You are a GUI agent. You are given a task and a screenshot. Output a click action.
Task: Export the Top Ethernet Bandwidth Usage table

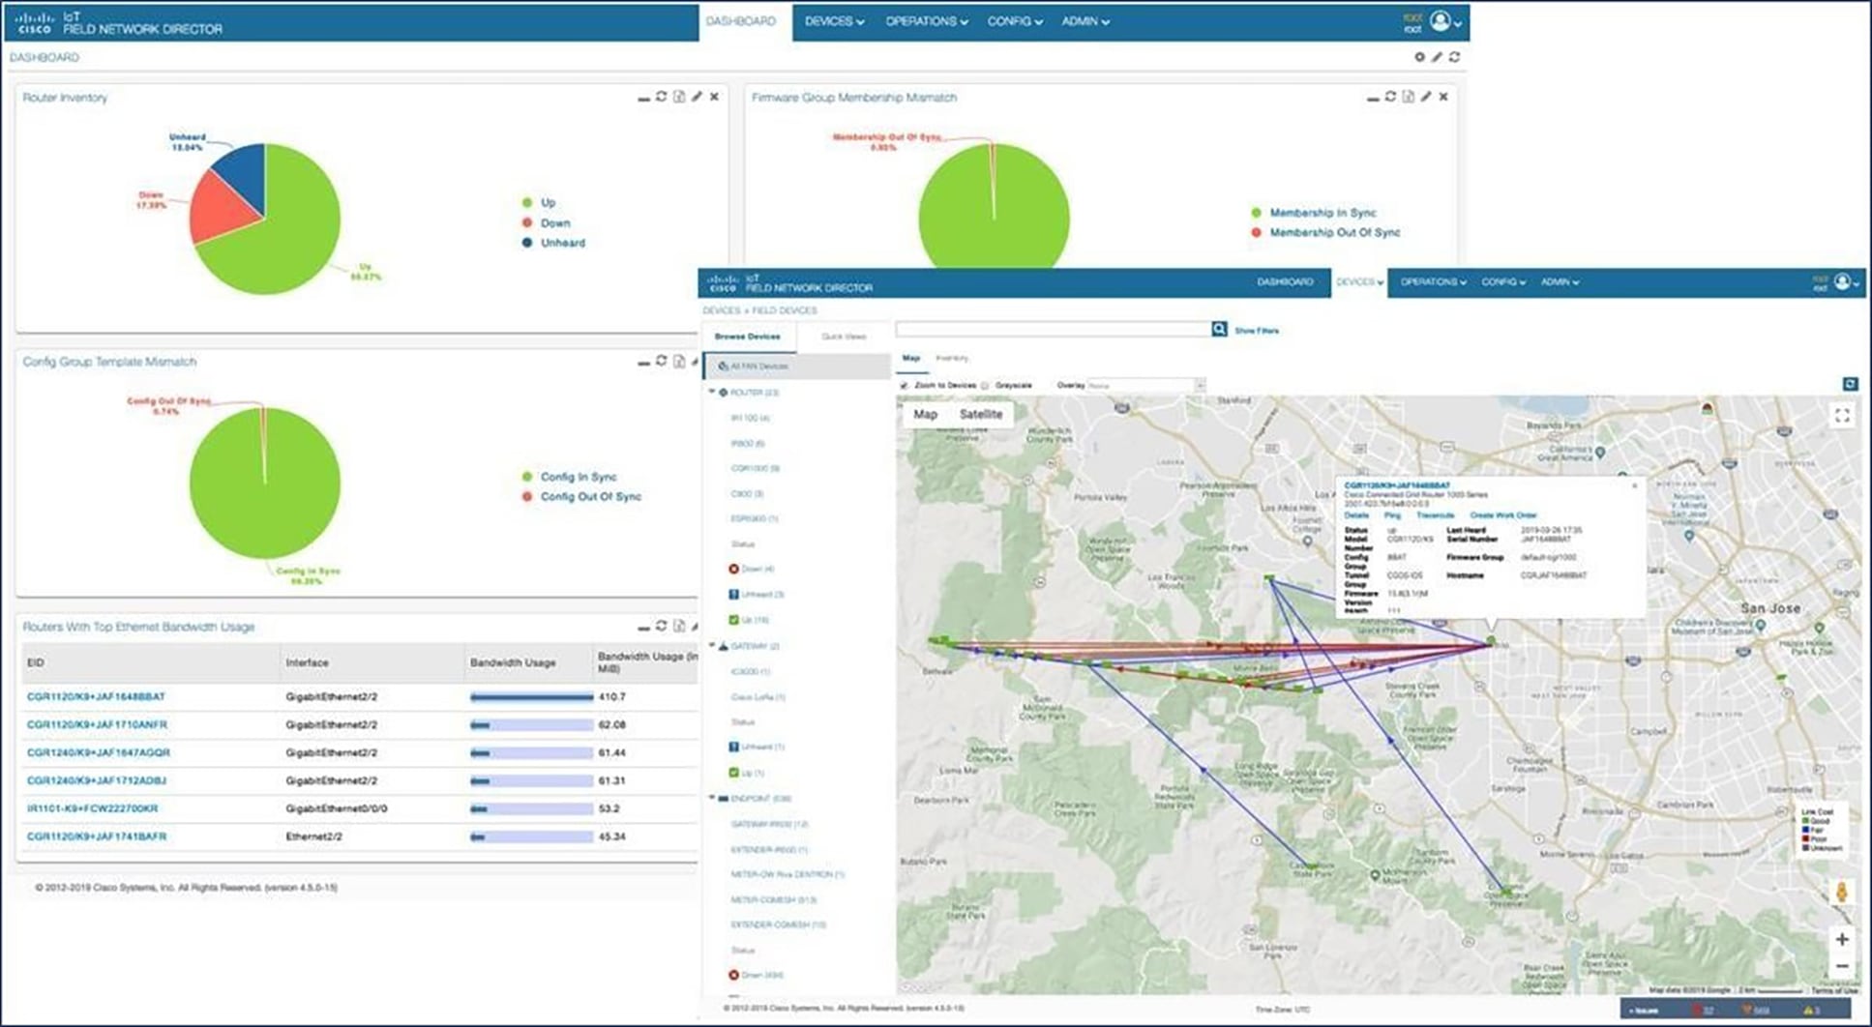[x=679, y=626]
